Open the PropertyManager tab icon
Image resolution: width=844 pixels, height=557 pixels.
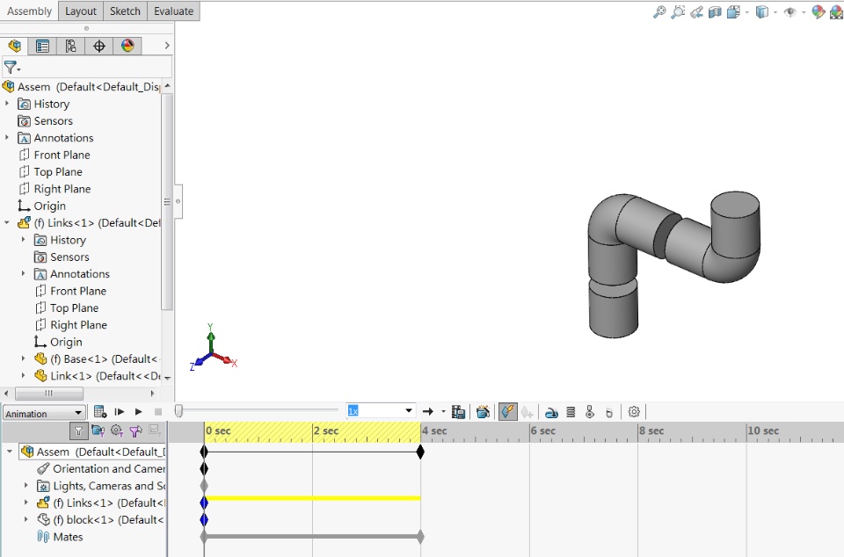tap(42, 47)
